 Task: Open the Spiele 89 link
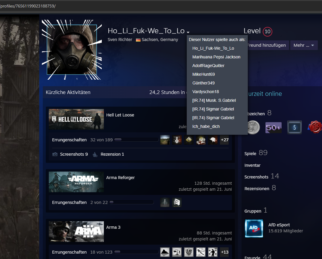point(256,153)
